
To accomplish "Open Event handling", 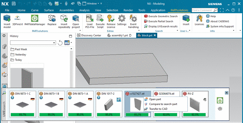I will (133, 18).
